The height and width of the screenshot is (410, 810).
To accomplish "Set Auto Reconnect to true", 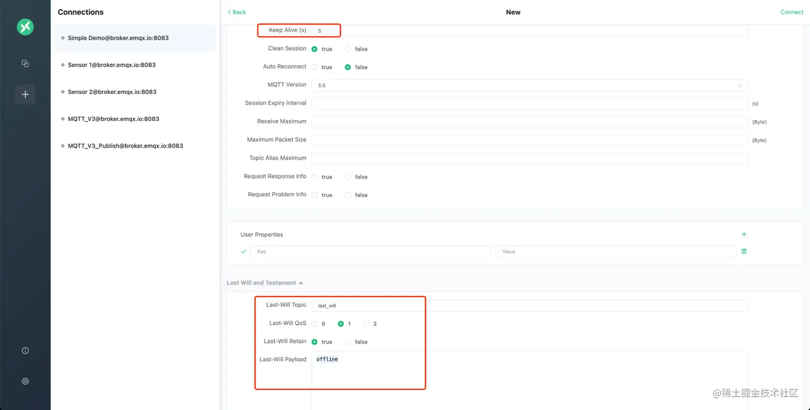I will (314, 67).
